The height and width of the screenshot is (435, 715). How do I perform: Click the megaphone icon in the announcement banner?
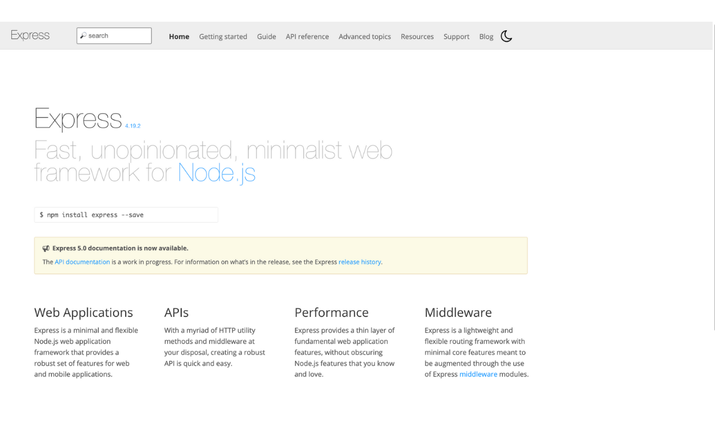tap(46, 249)
